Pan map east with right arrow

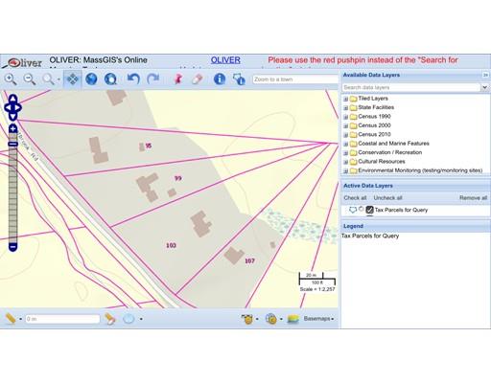[17, 107]
